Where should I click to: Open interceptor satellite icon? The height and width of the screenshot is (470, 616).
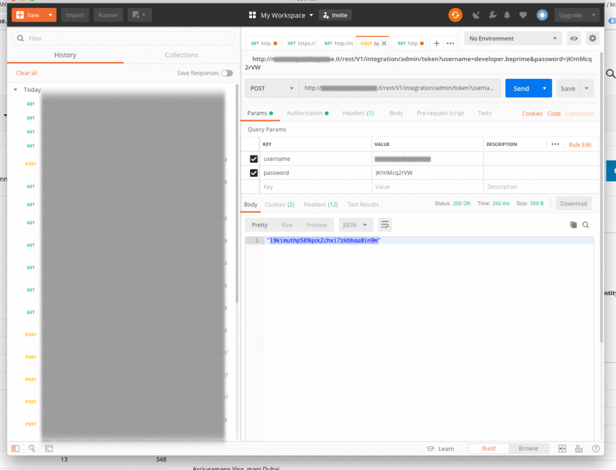click(x=476, y=15)
